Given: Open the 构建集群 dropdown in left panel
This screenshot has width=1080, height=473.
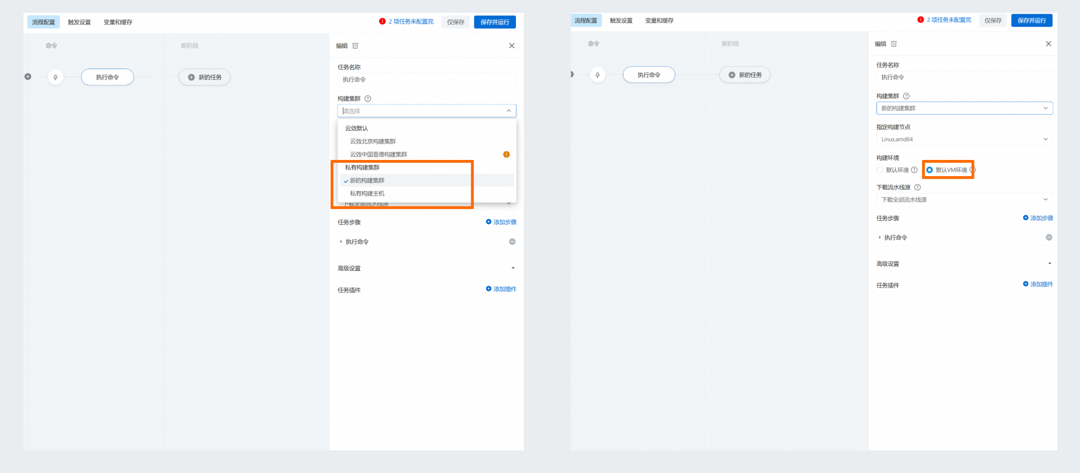Looking at the screenshot, I should tap(427, 111).
